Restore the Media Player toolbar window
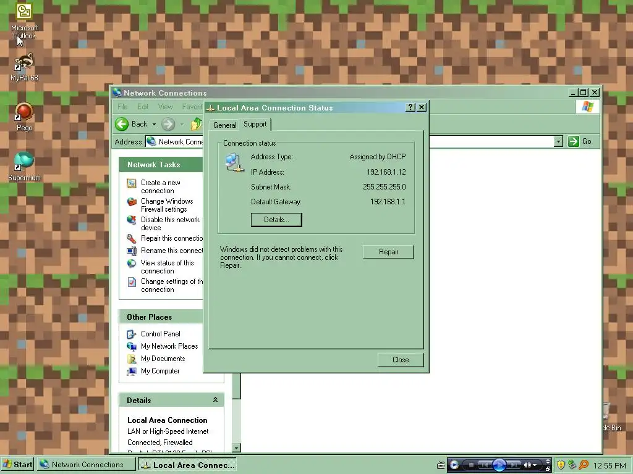 (548, 469)
